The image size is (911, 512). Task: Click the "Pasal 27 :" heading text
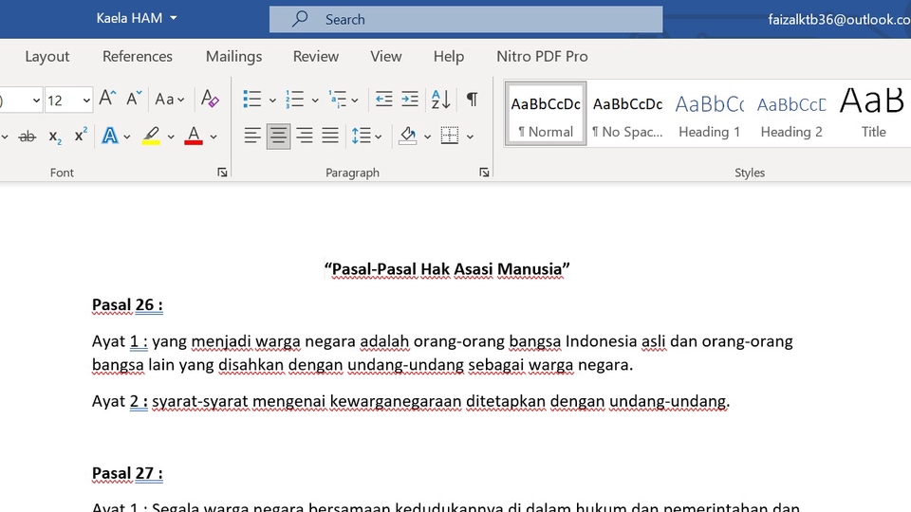127,474
